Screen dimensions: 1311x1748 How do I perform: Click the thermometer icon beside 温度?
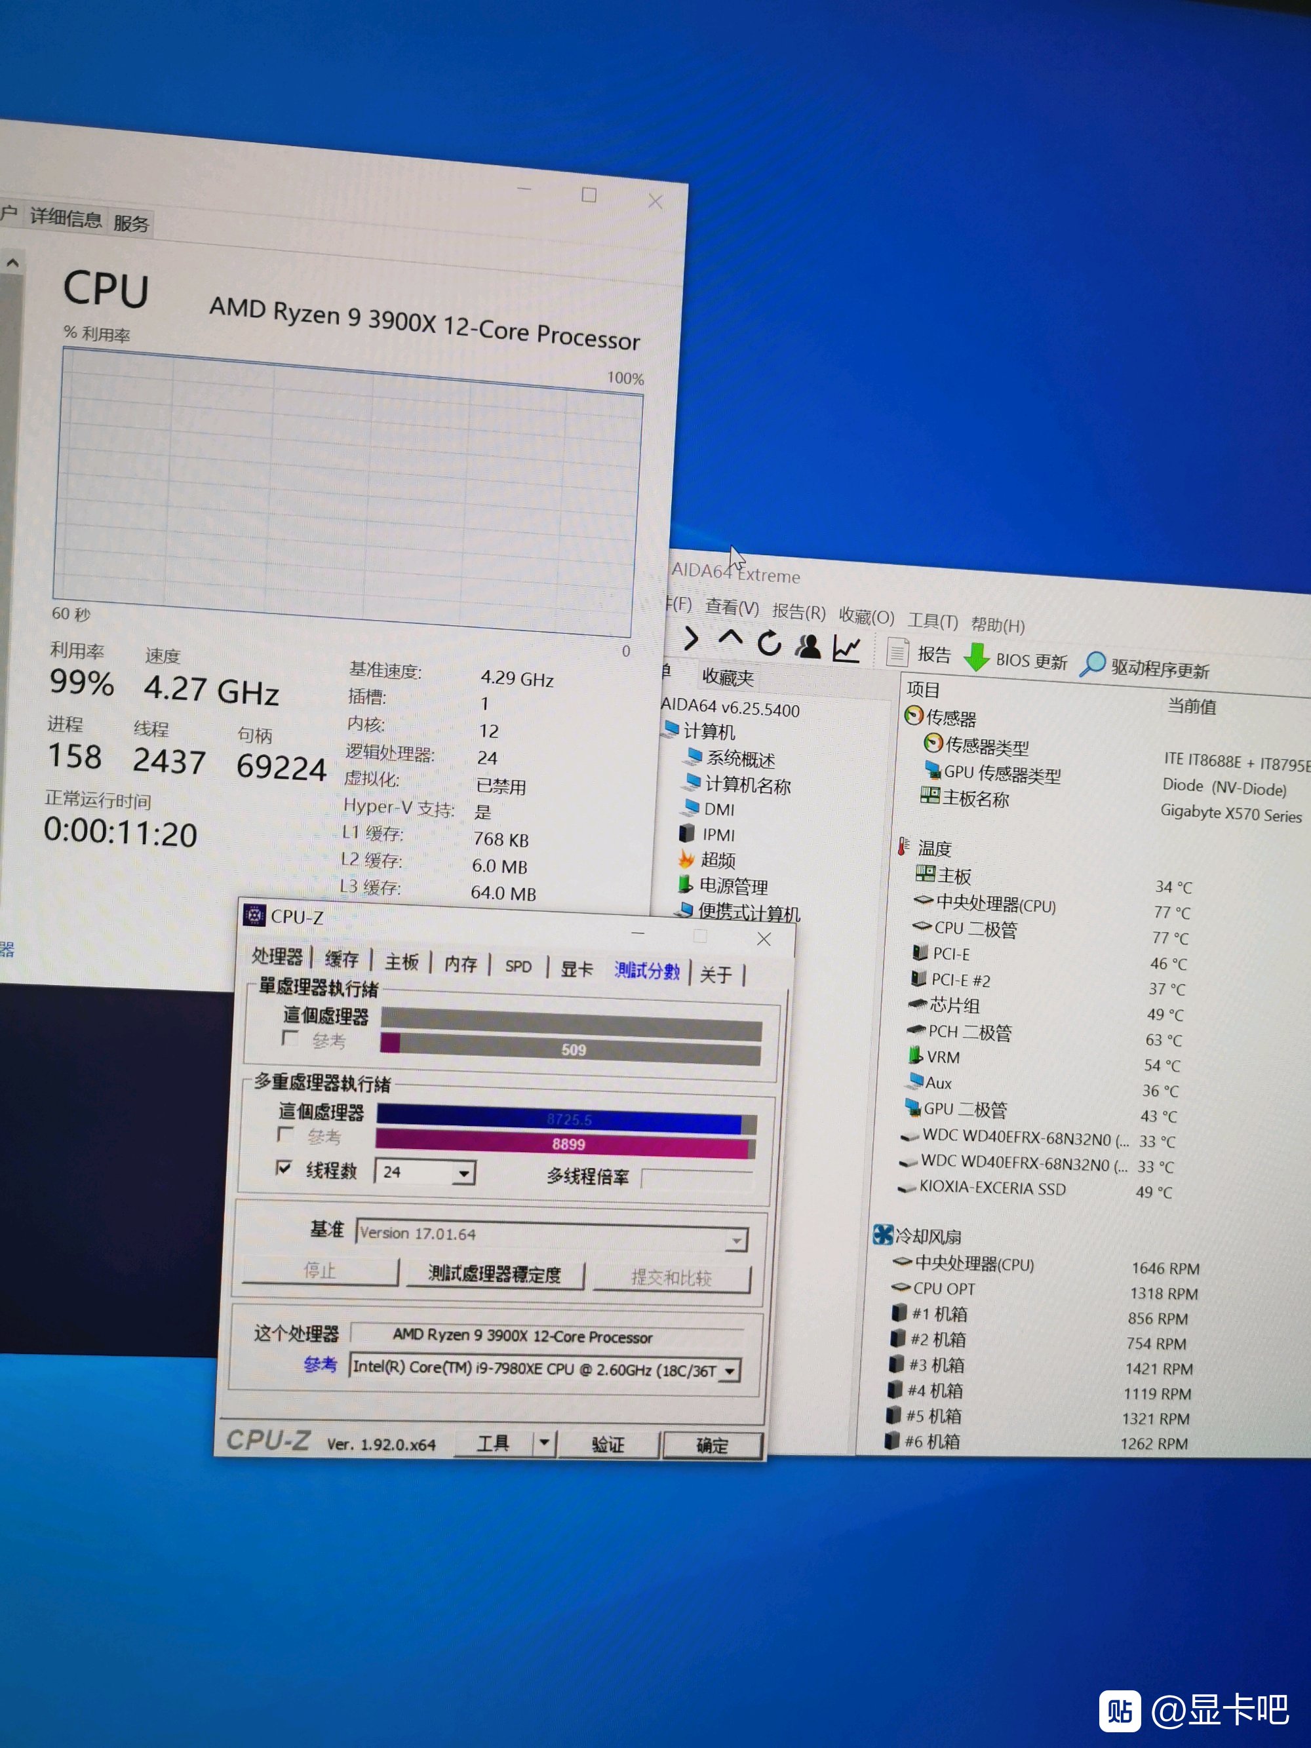[x=903, y=847]
